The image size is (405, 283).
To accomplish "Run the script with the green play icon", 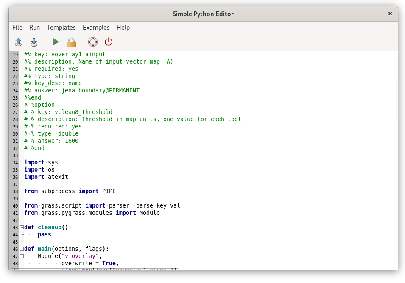I will tap(55, 42).
